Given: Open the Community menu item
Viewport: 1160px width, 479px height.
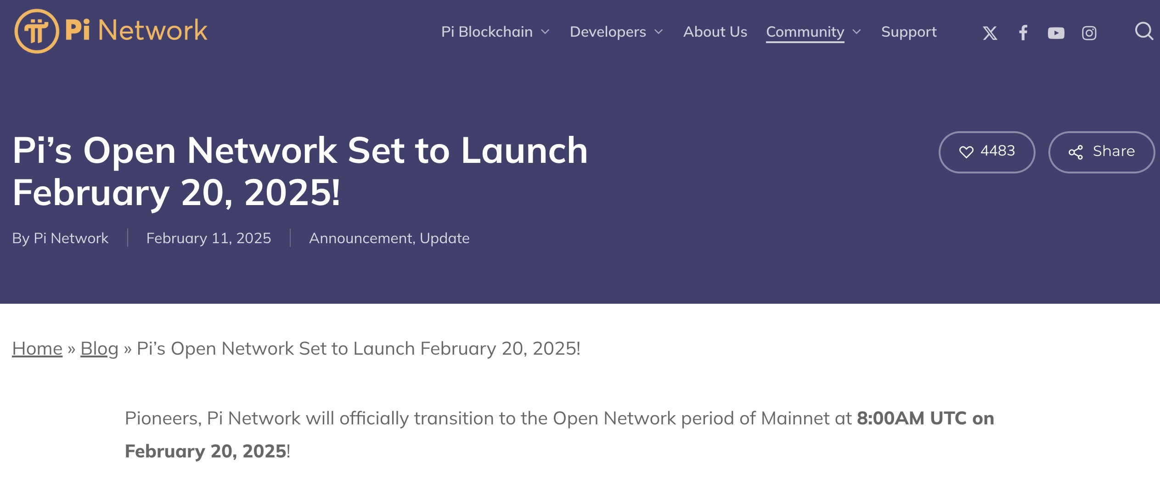Looking at the screenshot, I should pos(805,32).
